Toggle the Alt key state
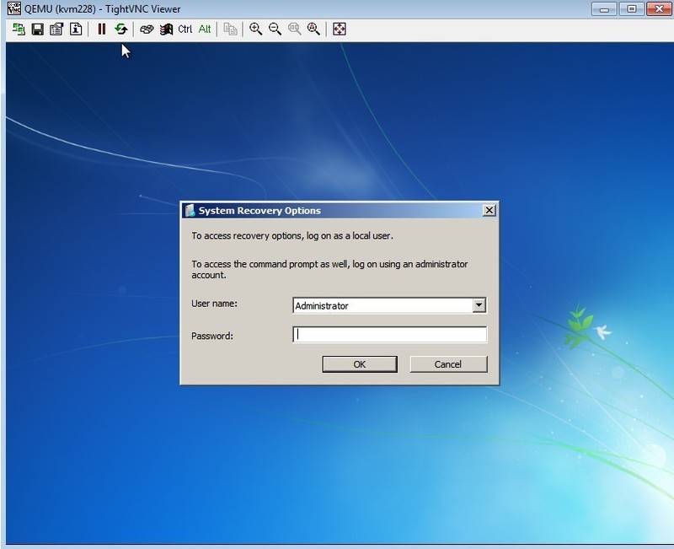 point(205,30)
